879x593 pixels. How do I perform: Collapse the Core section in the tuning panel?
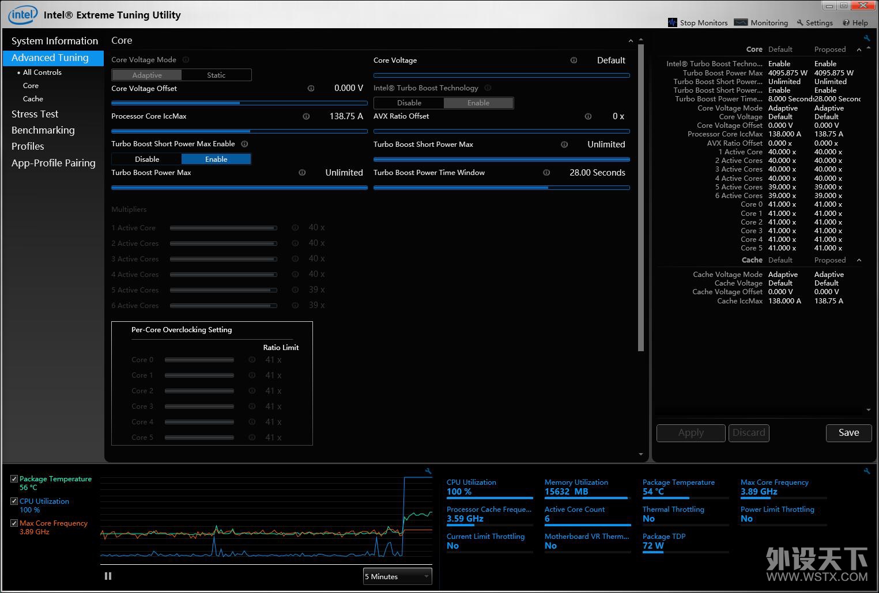pos(631,41)
